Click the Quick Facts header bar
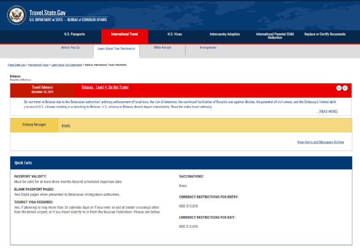Screen dimensions: 360x248 click(x=181, y=163)
